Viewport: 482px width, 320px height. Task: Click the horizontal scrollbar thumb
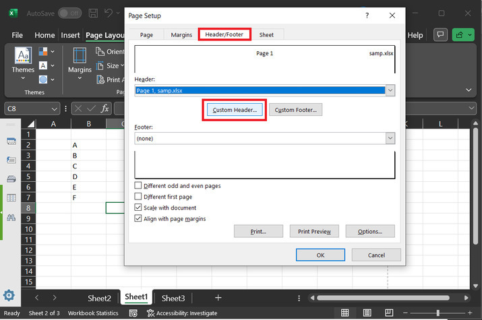coord(383,298)
